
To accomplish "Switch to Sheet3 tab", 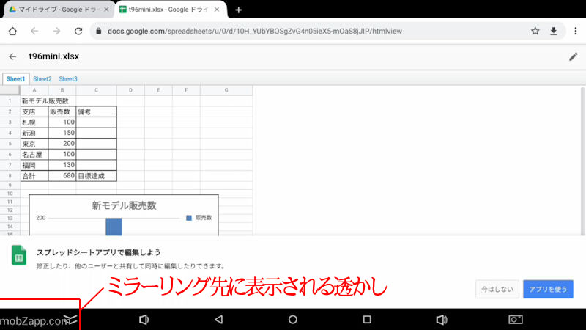I will click(x=68, y=78).
